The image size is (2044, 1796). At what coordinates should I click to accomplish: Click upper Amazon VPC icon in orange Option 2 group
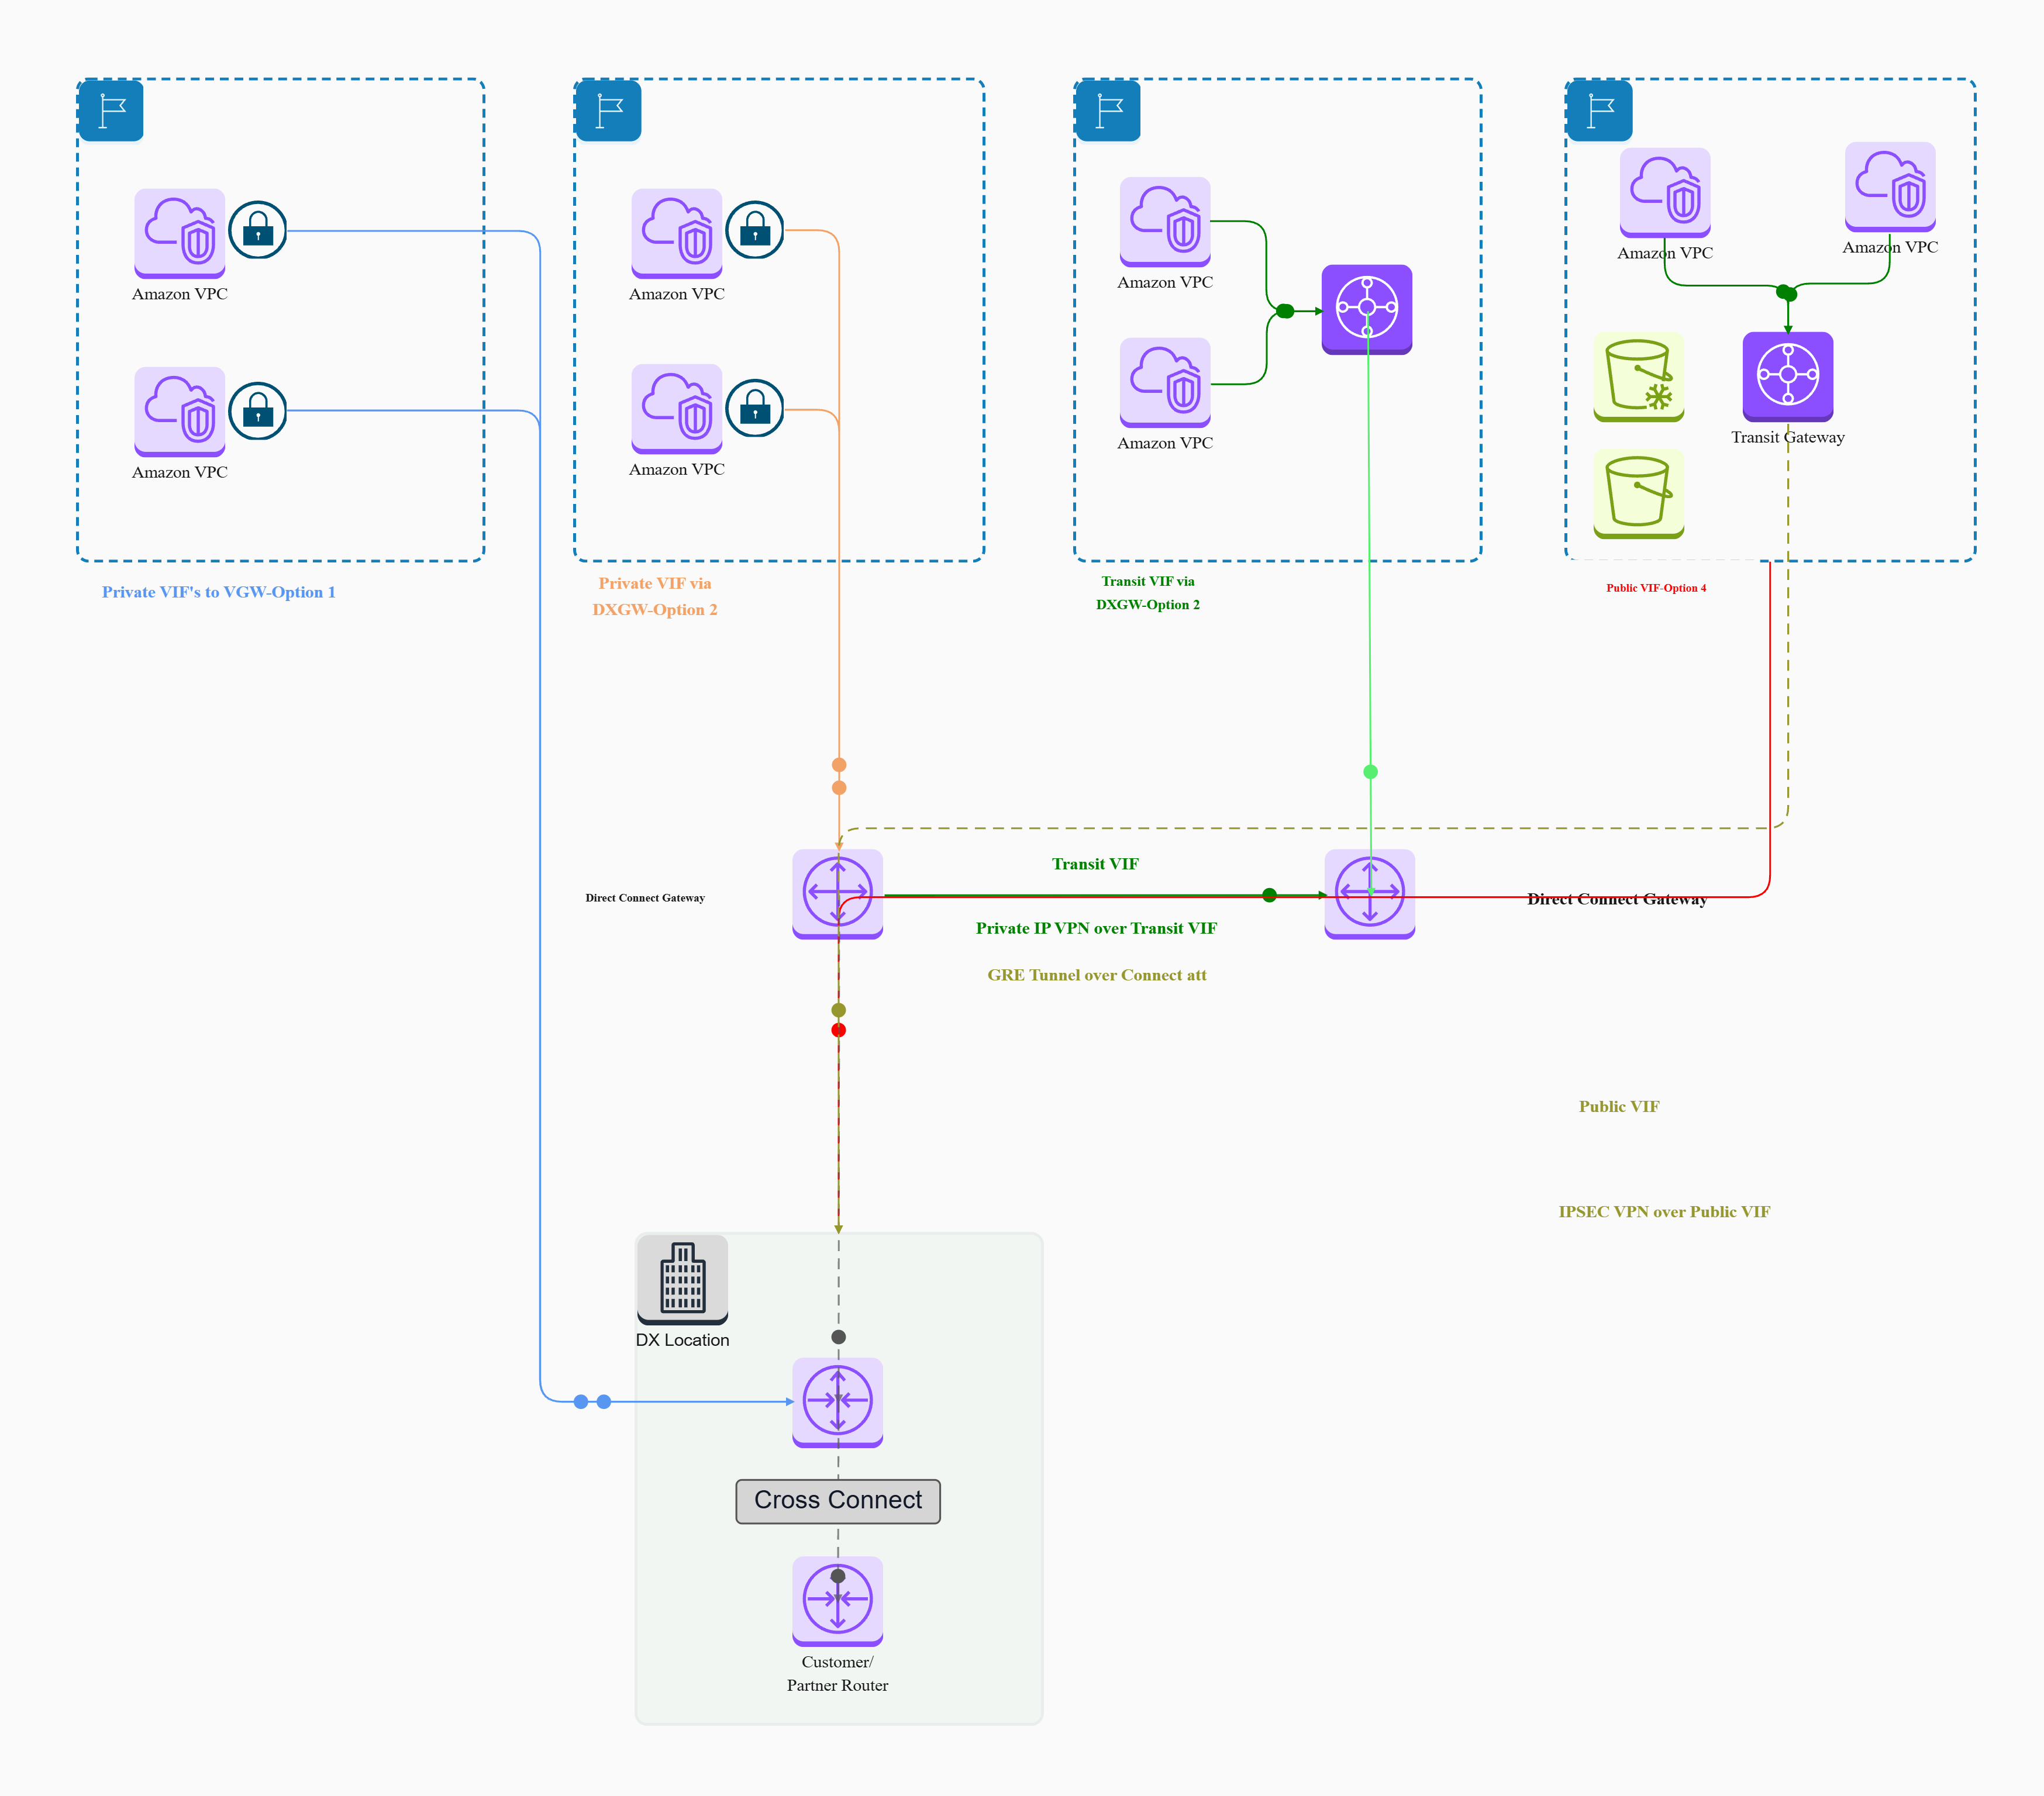coord(677,234)
